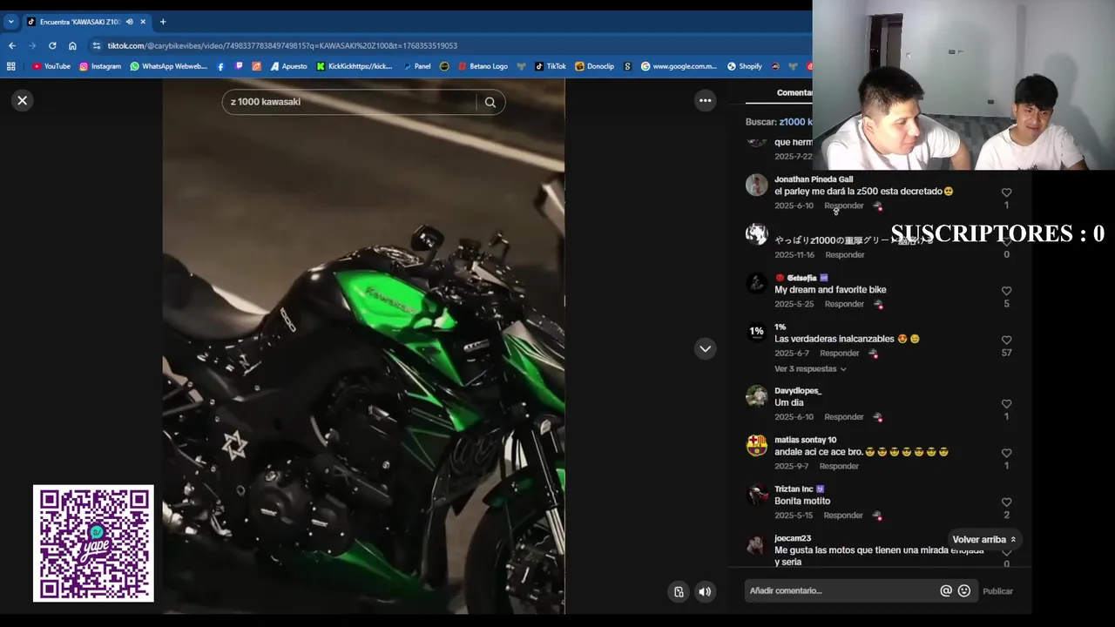This screenshot has height=627, width=1115.
Task: Close the Encuentra KAWASAKI tab
Action: (x=143, y=22)
